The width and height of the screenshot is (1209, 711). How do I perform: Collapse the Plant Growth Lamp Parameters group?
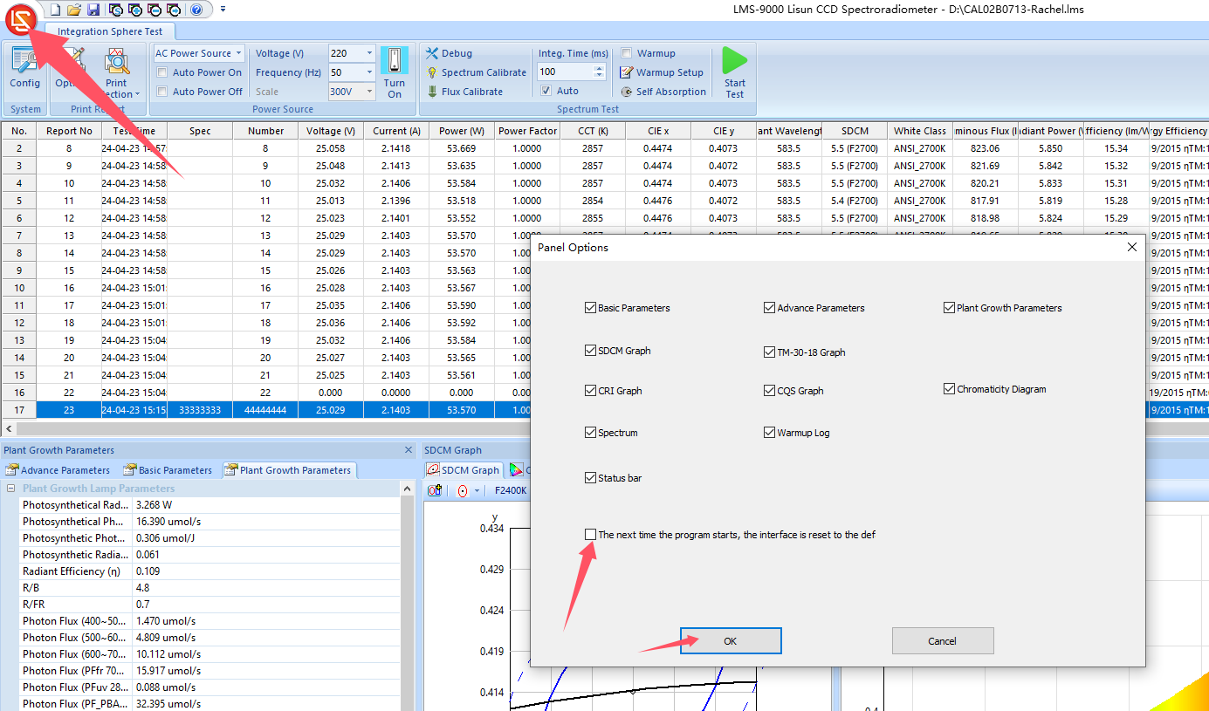pos(10,489)
